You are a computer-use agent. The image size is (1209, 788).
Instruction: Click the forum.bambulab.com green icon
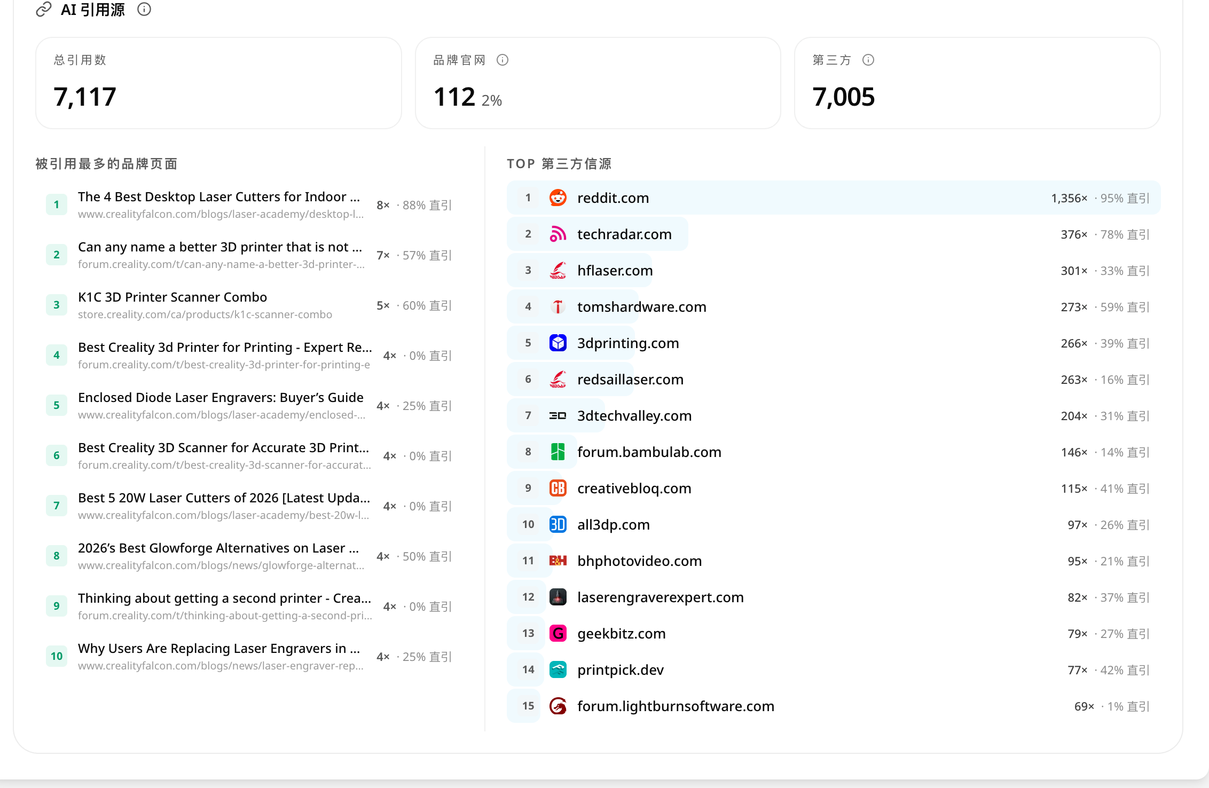(x=558, y=452)
